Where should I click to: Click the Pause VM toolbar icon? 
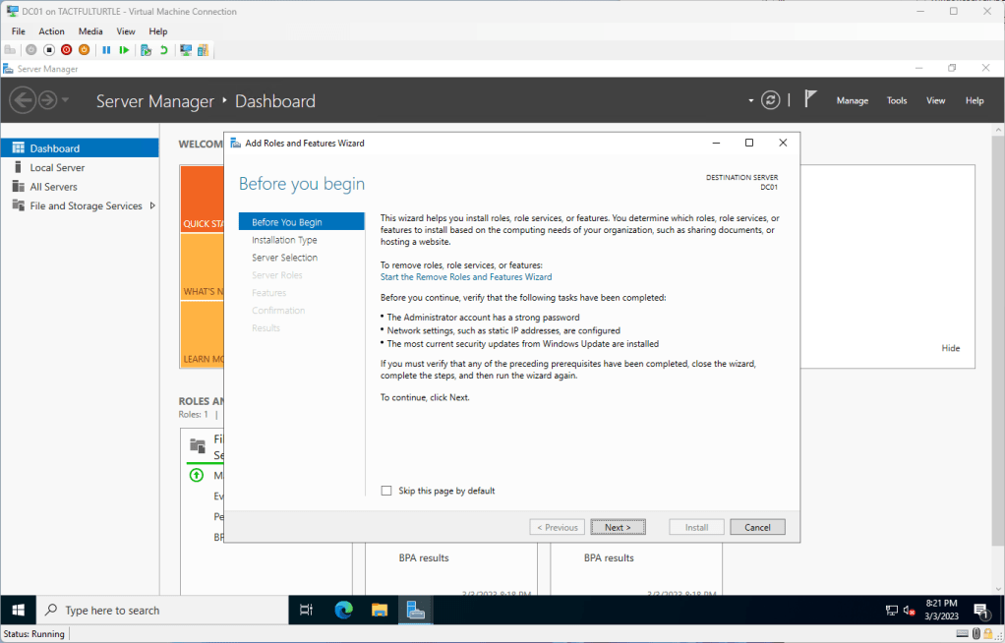coord(106,50)
